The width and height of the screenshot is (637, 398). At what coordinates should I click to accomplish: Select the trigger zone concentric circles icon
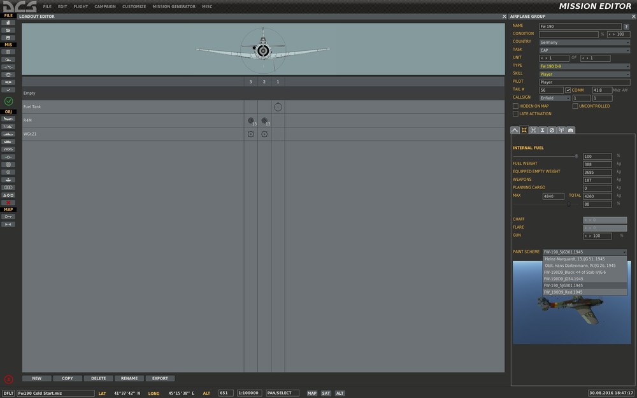(8, 164)
